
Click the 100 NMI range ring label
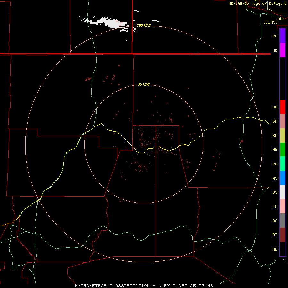144,25
